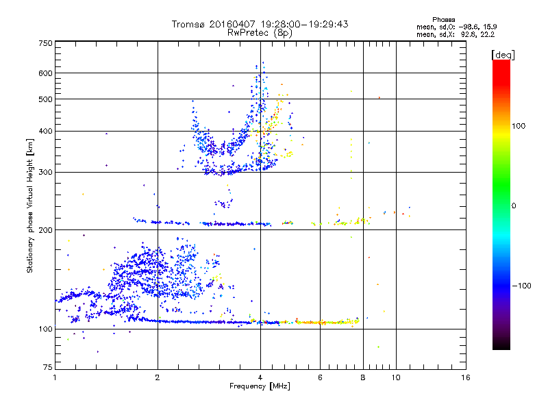The height and width of the screenshot is (411, 548).
Task: Select the 'mean, sd,X: 92.8, 22.2' line
Action: (x=456, y=35)
